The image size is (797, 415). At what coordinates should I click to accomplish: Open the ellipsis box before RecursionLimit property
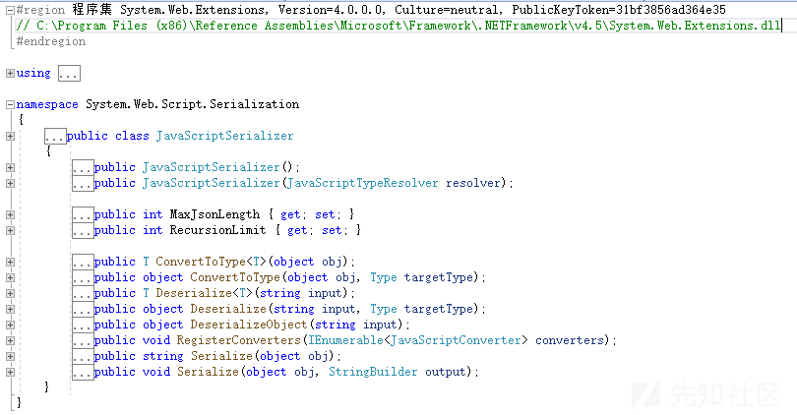83,231
